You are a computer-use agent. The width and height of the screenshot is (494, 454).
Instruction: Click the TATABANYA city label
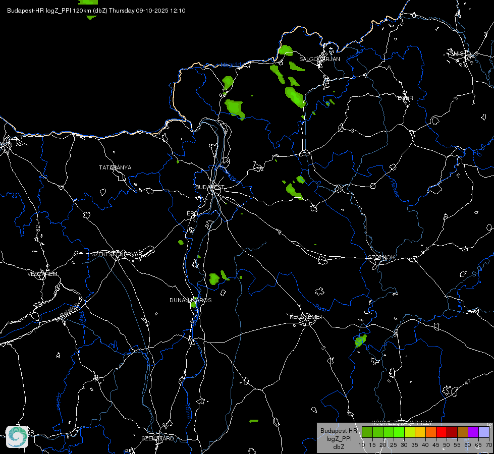coord(115,167)
